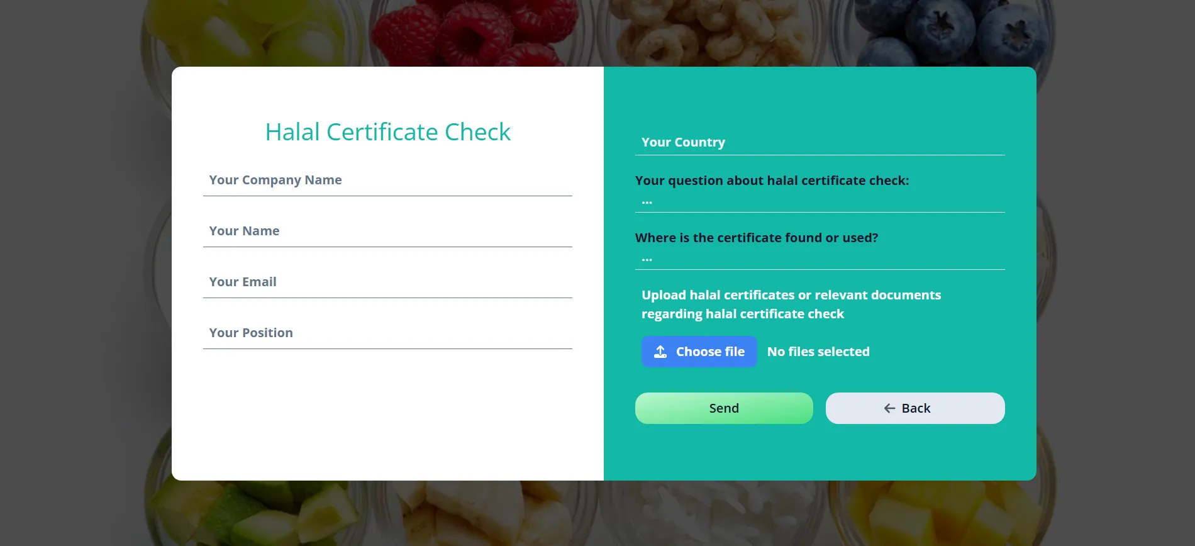Submit the form with Send
This screenshot has height=546, width=1195.
pyautogui.click(x=724, y=408)
